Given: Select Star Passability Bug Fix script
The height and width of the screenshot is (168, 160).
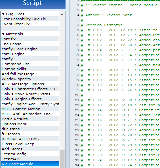Looking at the screenshot, I should coord(30,19).
